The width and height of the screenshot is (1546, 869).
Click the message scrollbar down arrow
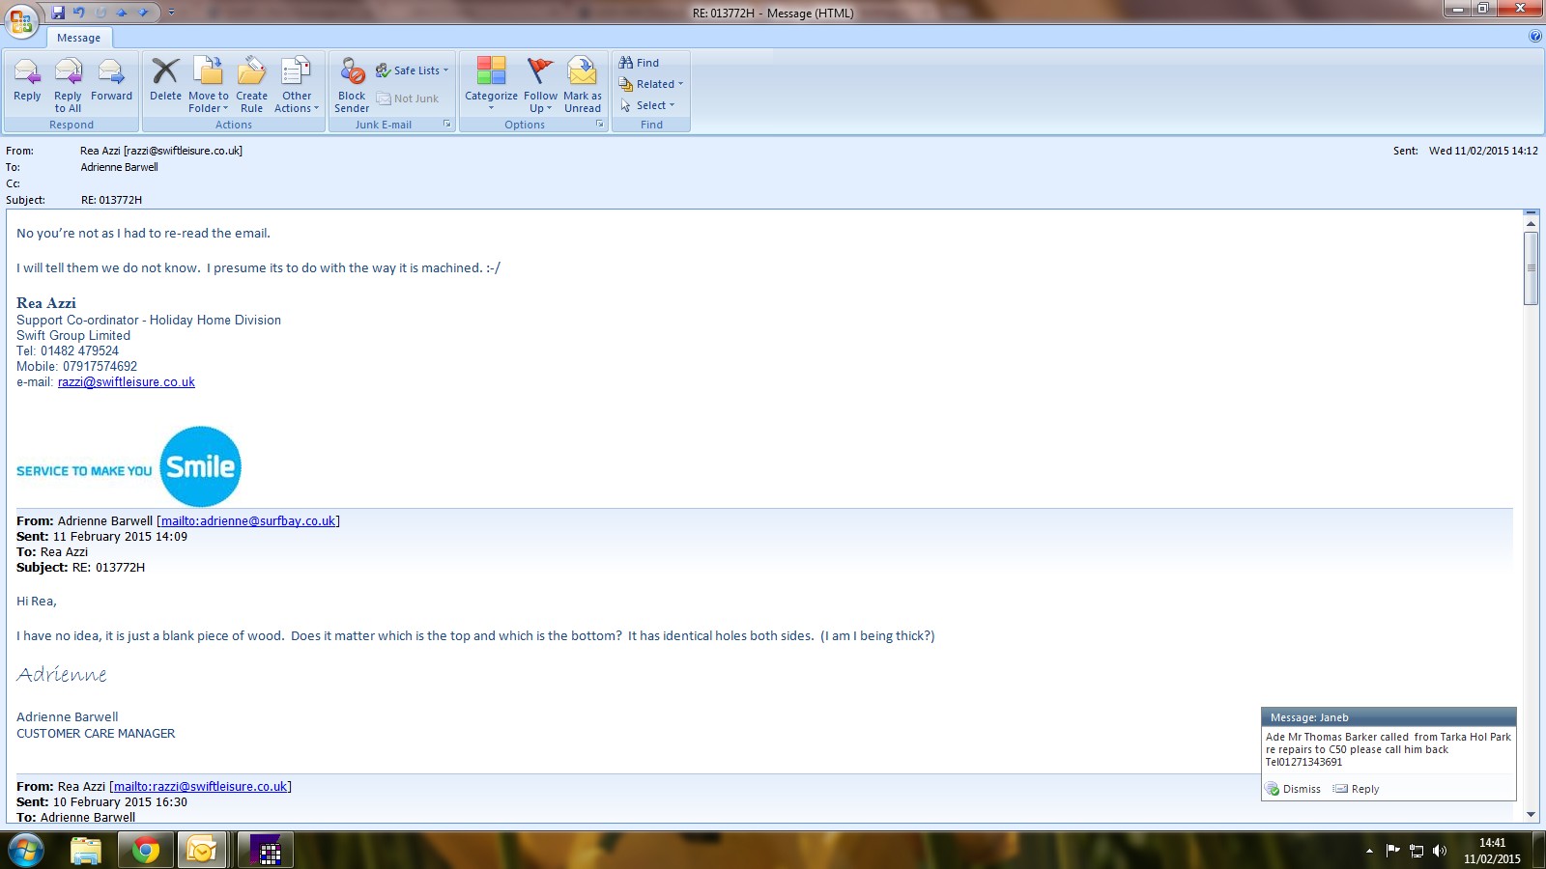point(1531,814)
